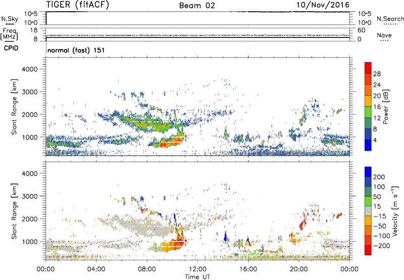This screenshot has height=280, width=404.
Task: Click the 'CPID' label
Action: 11,48
